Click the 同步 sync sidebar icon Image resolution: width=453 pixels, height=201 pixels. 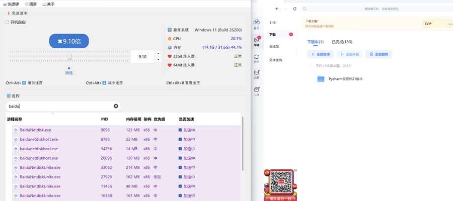point(256,58)
